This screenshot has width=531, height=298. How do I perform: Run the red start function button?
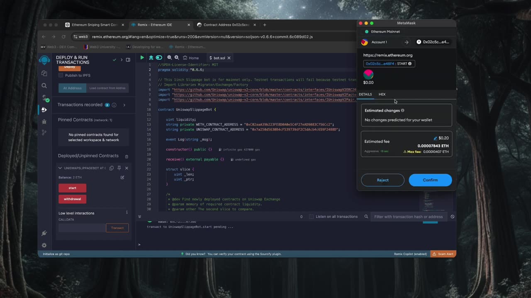pyautogui.click(x=72, y=188)
